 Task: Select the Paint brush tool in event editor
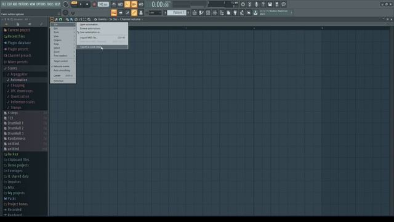point(71,19)
